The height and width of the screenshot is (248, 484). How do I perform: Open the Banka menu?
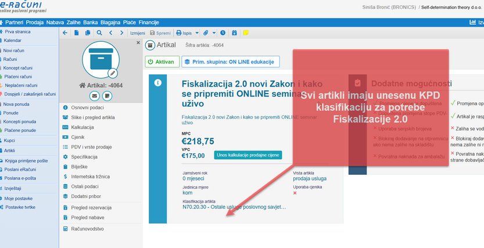(91, 22)
